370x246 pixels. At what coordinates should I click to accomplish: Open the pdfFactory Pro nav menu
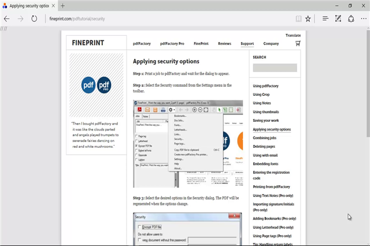pos(172,43)
